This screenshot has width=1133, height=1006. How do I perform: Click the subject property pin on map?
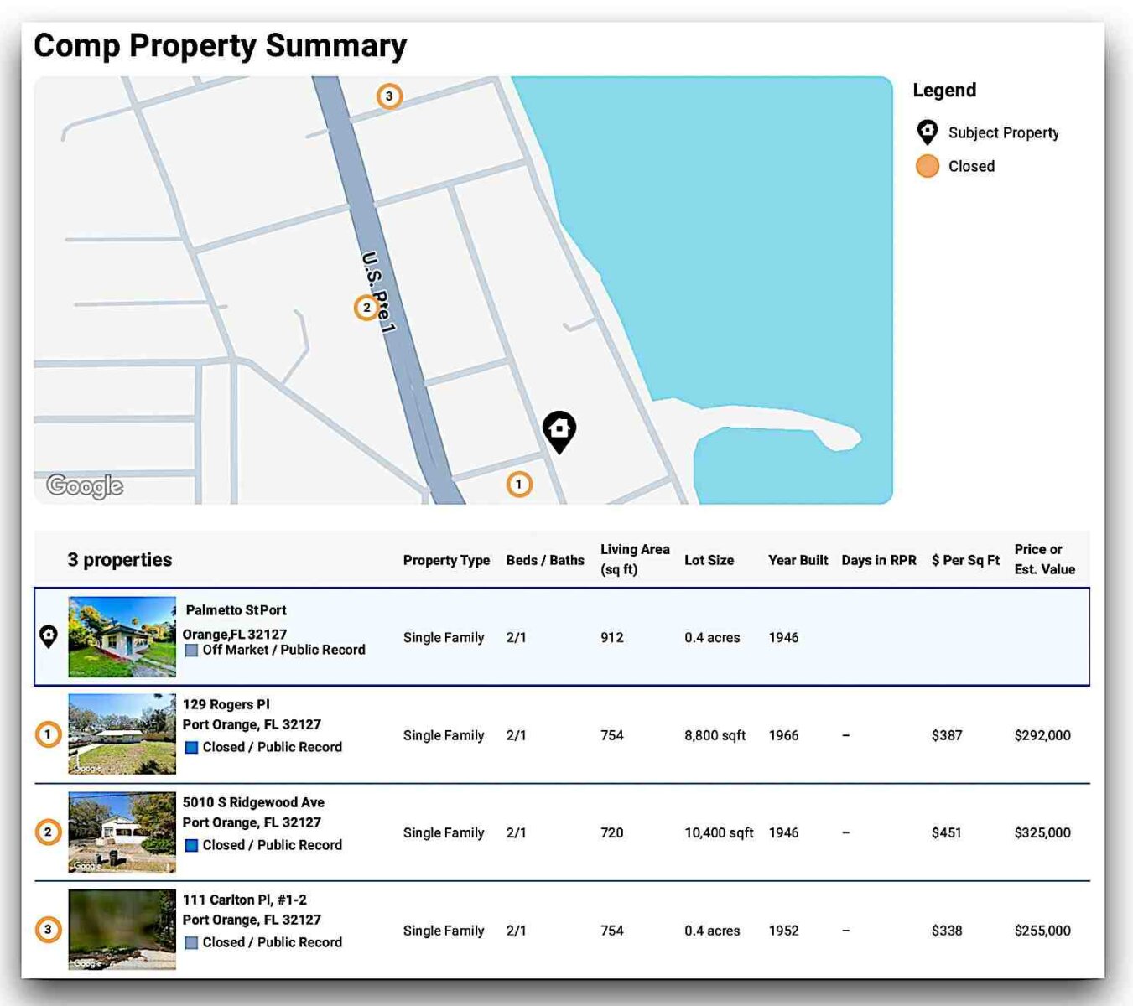[559, 431]
